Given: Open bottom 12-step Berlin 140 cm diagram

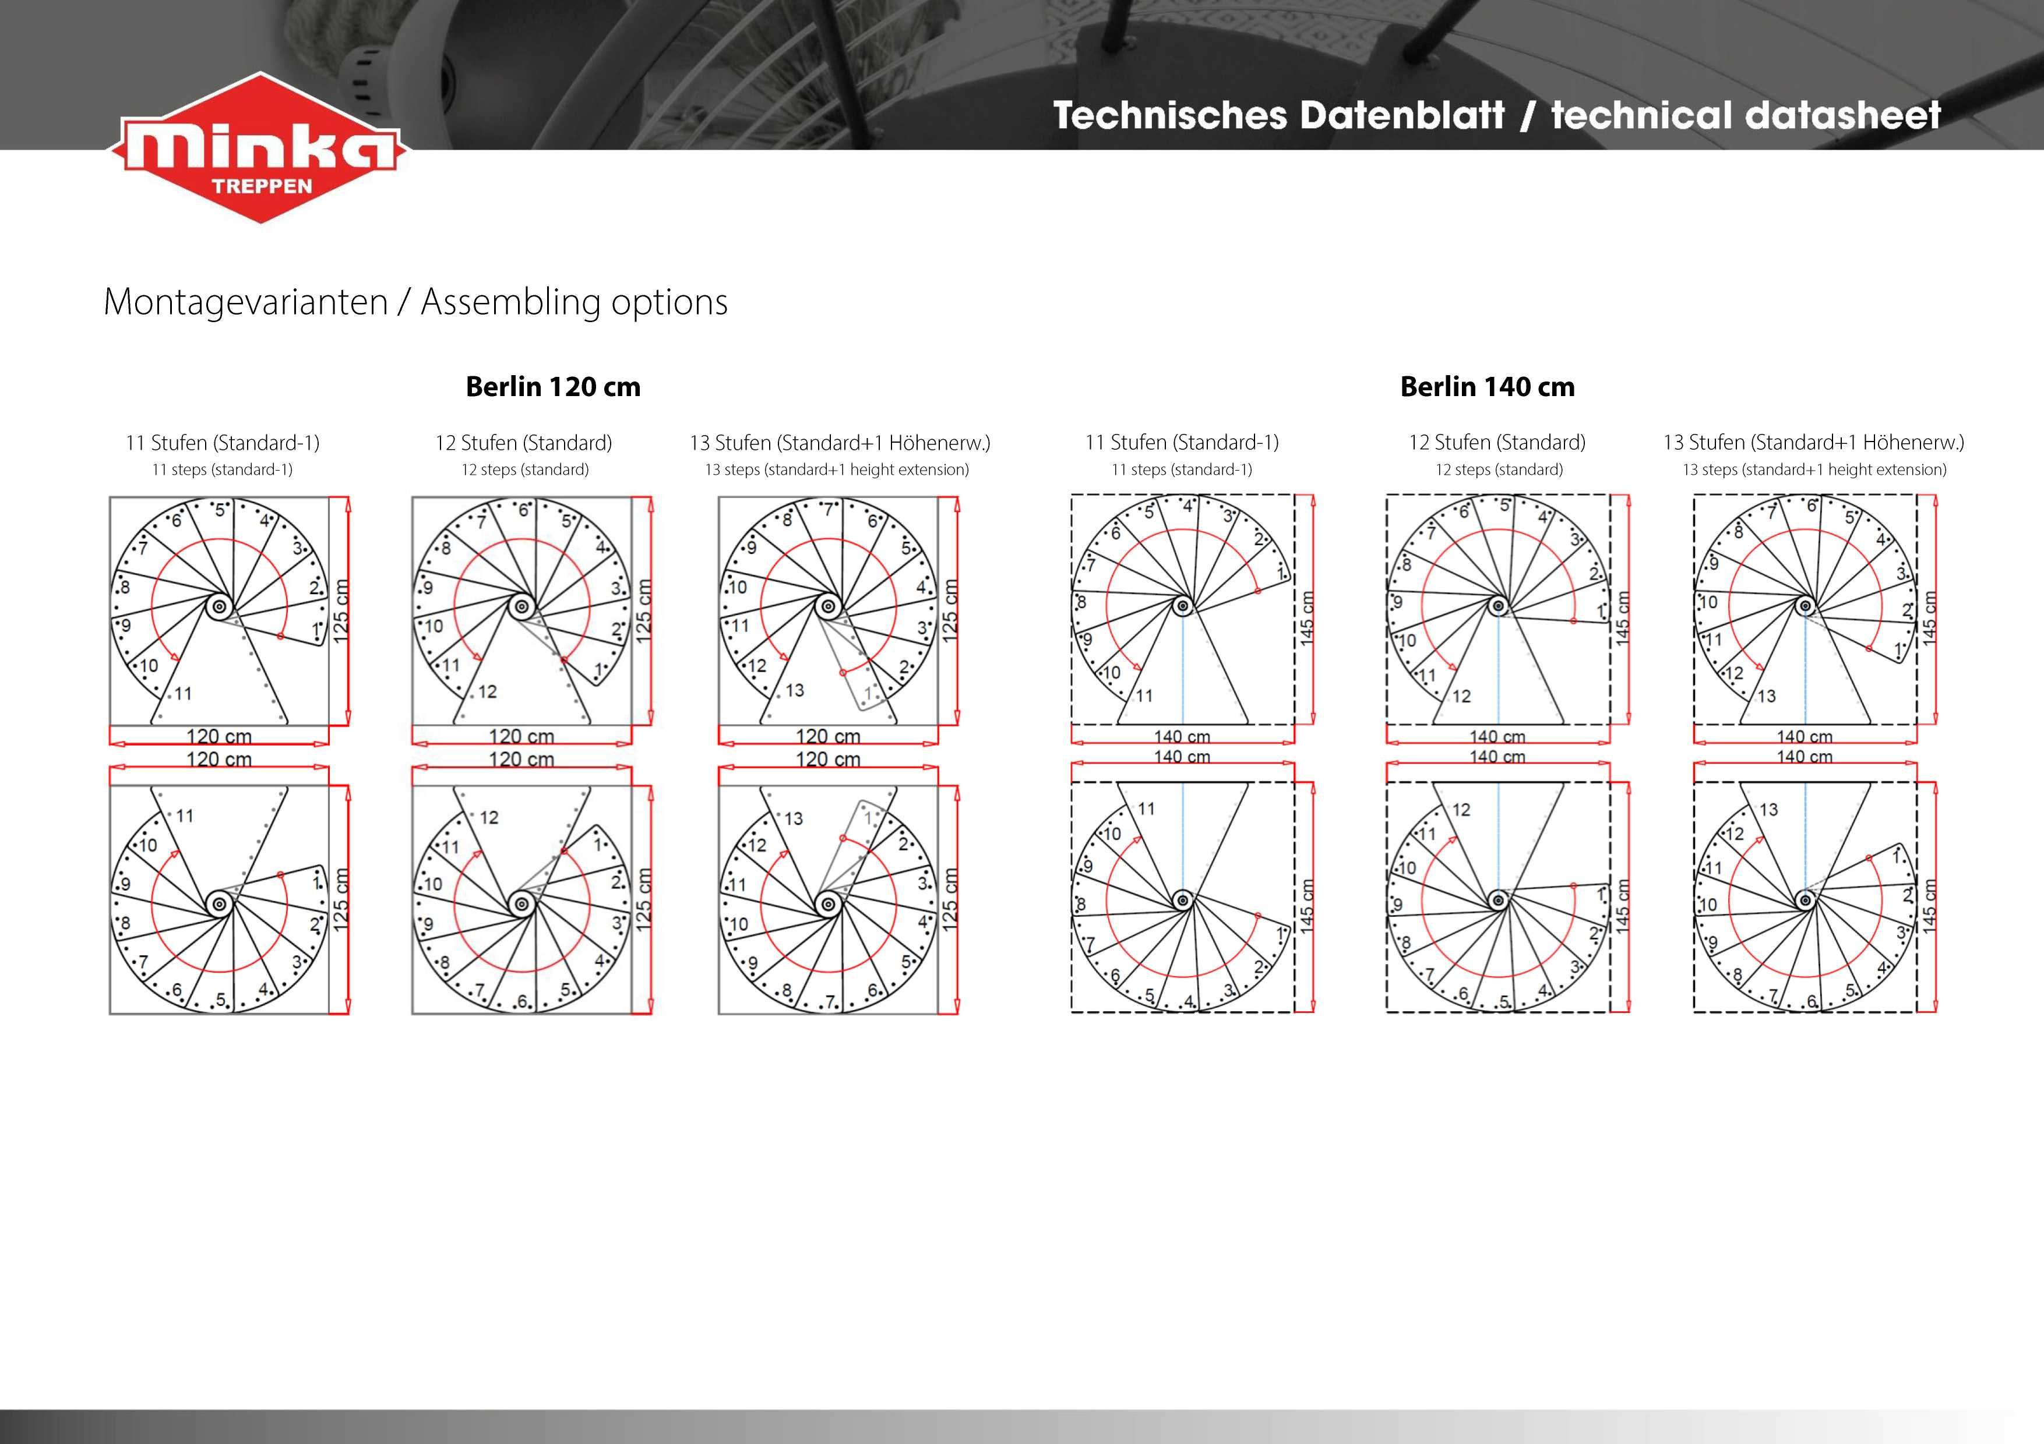Looking at the screenshot, I should [x=1507, y=887].
